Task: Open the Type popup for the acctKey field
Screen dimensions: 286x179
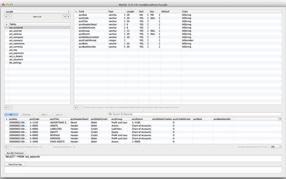Action: 125,15
